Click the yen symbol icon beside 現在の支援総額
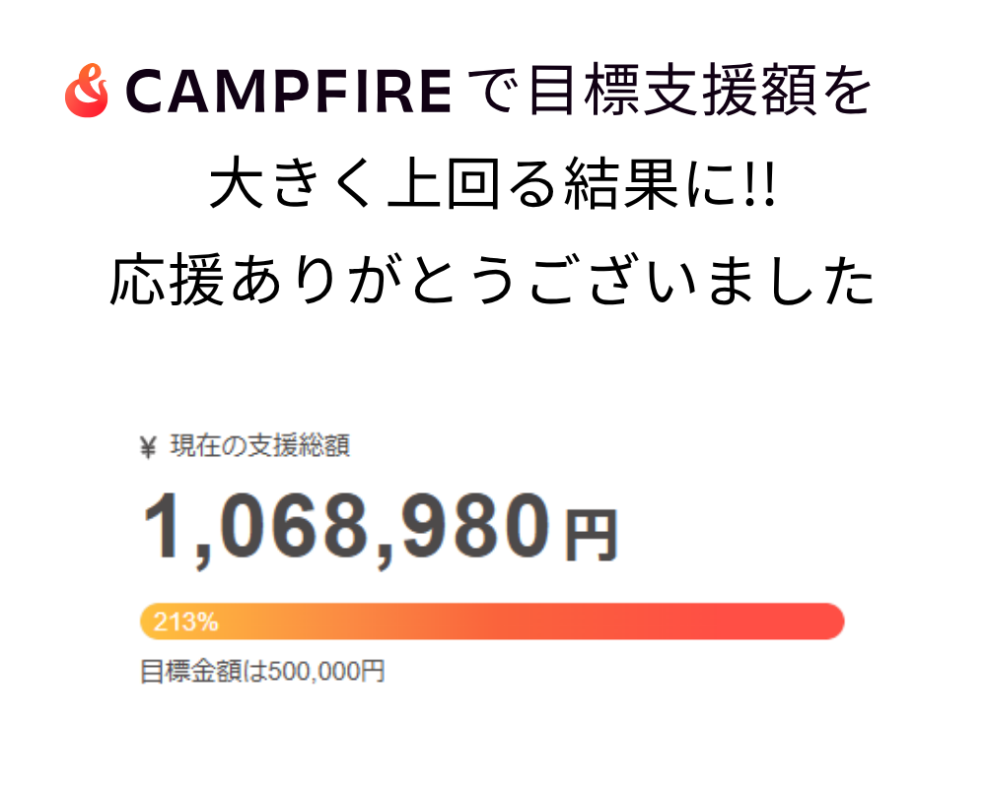 point(149,448)
